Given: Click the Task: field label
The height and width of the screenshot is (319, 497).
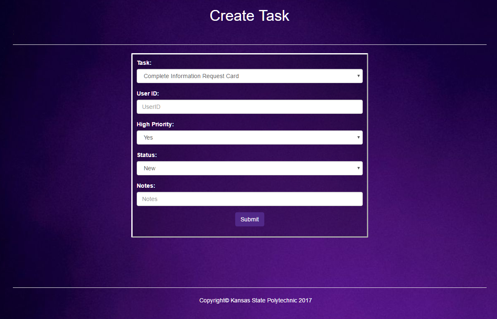Looking at the screenshot, I should click(144, 63).
